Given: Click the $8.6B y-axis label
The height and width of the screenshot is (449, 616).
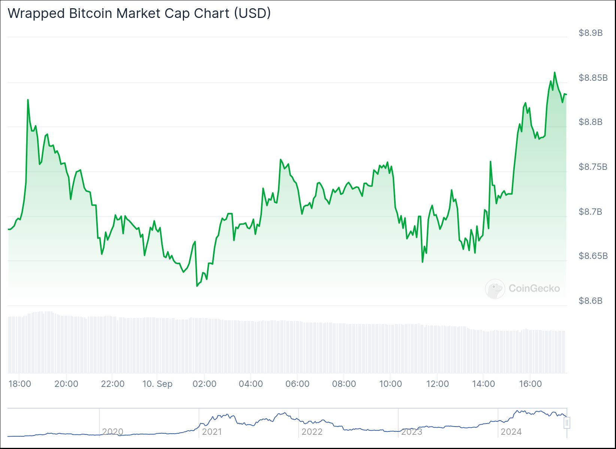Looking at the screenshot, I should 591,301.
